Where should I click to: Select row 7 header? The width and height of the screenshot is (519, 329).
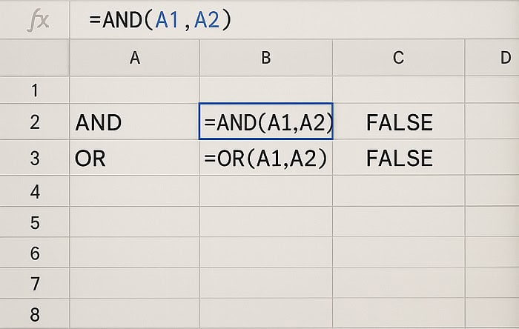pos(34,284)
